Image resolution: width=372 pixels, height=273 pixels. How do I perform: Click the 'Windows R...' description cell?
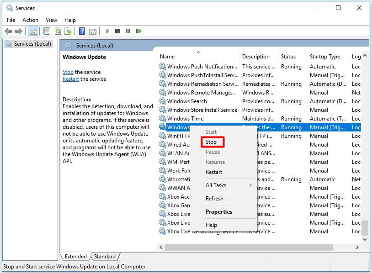[258, 93]
